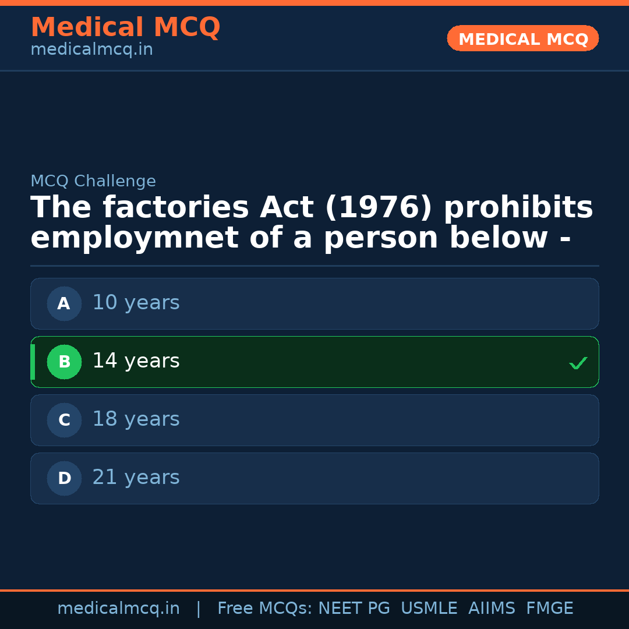Click the "MCQ Challenge" label
Screen dimensions: 629x629
tap(93, 182)
